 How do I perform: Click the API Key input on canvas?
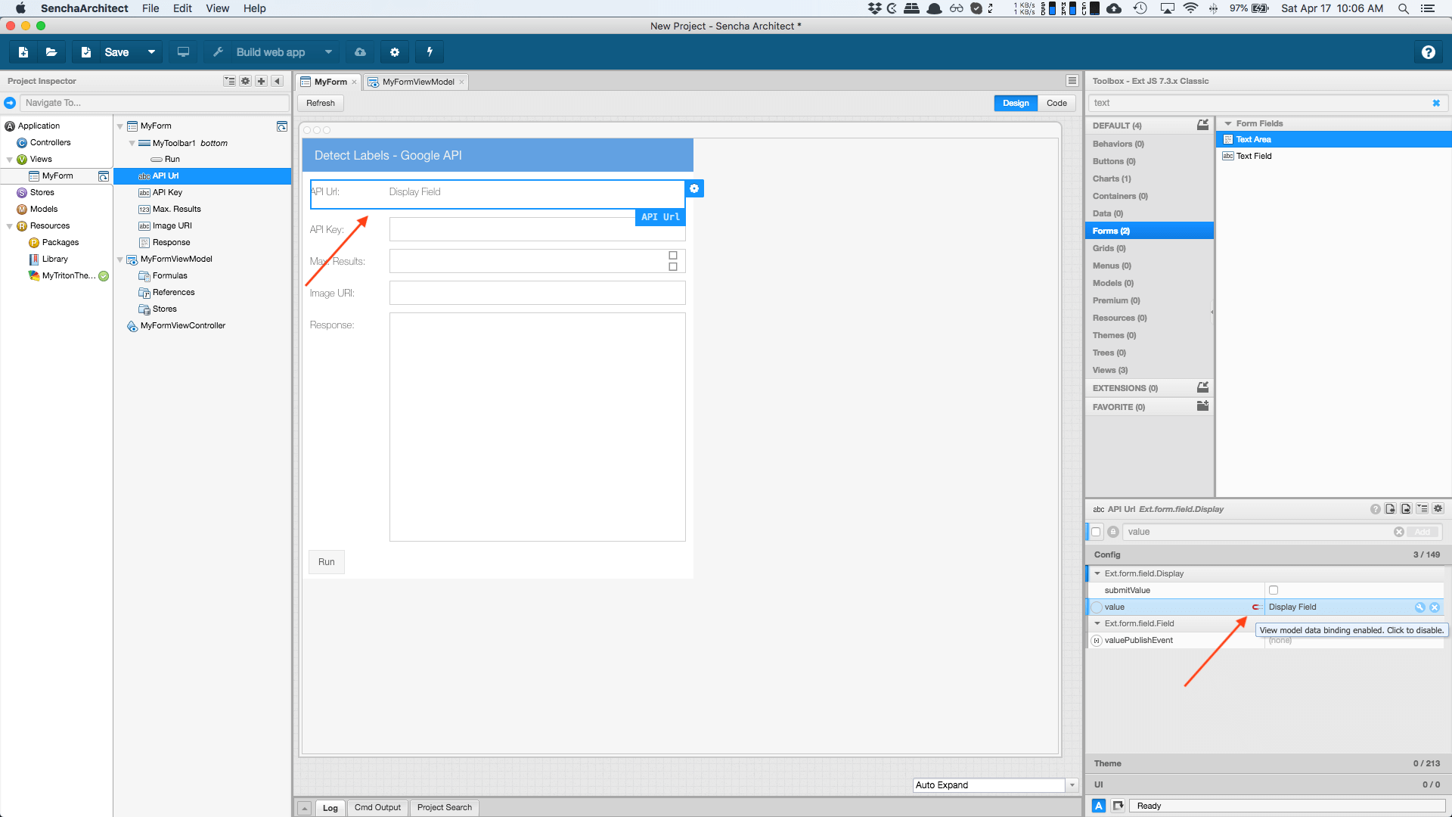pyautogui.click(x=537, y=229)
